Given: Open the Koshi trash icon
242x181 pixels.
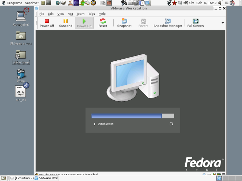Looking at the screenshot, I should point(21,76).
